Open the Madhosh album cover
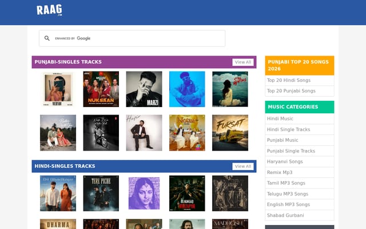The image size is (366, 229). point(230,224)
